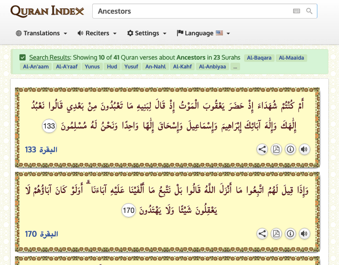This screenshot has height=265, width=339.
Task: Open the virtual keyboard icon in search box
Action: point(297,11)
